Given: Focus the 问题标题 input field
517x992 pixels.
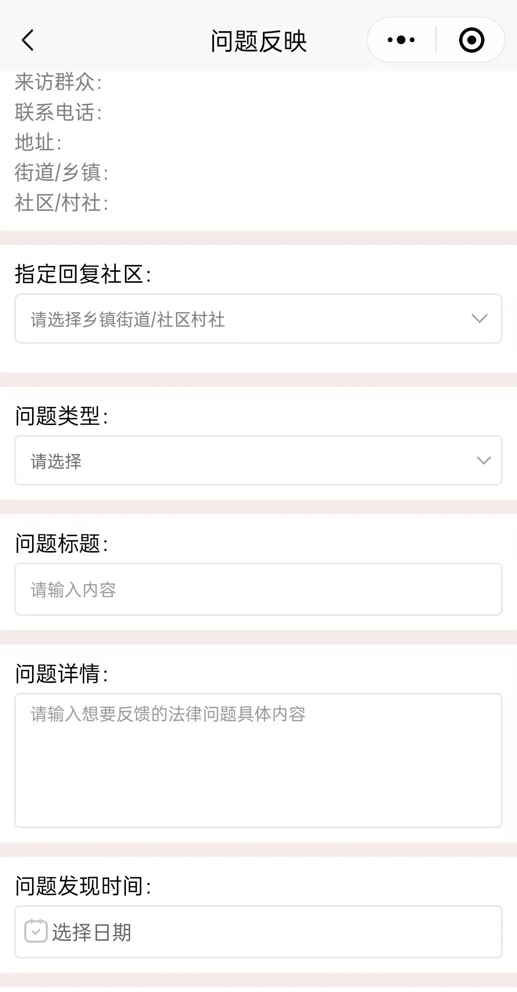Looking at the screenshot, I should tap(258, 589).
